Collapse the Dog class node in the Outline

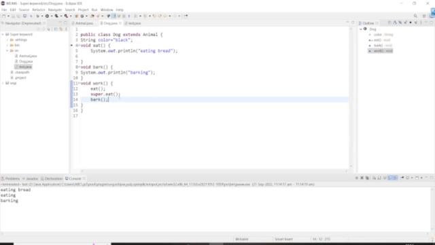point(361,29)
